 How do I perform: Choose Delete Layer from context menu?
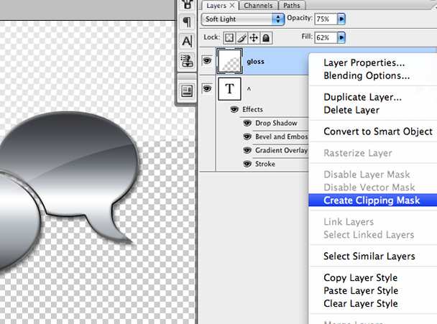click(351, 110)
